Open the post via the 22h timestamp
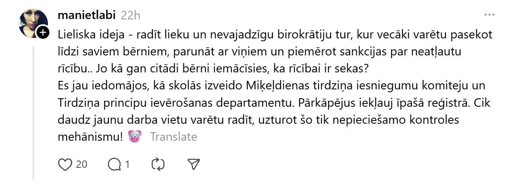Screen dimensions: 509x186 point(130,15)
